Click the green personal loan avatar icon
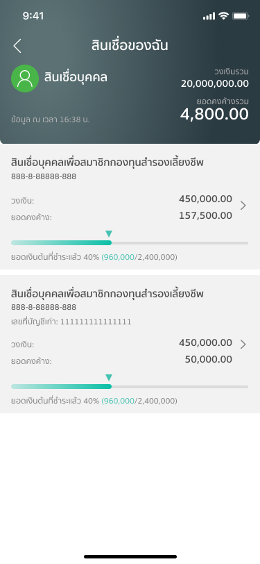Viewport: 260px width, 564px height. (x=25, y=78)
